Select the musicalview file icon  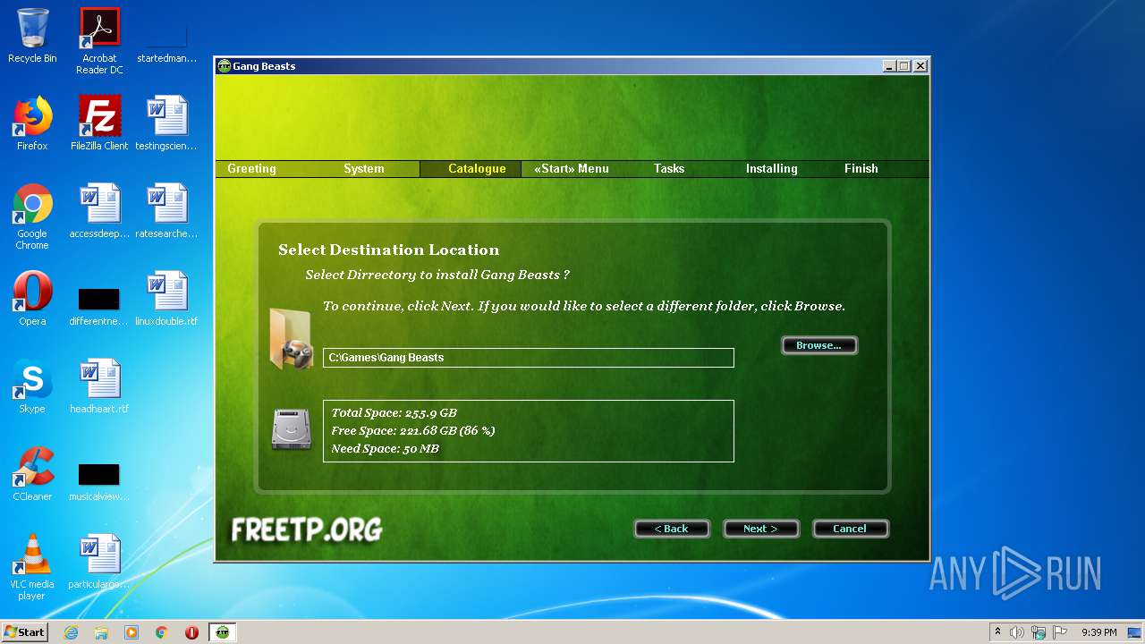click(99, 481)
